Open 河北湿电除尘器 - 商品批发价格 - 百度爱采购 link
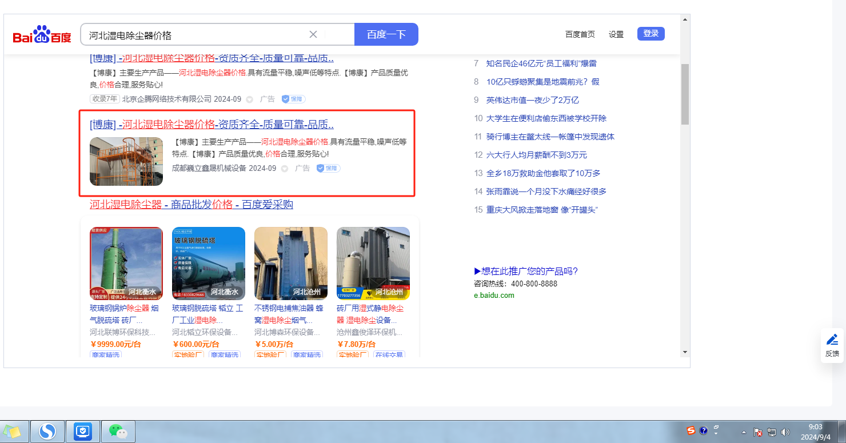This screenshot has height=443, width=846. pyautogui.click(x=191, y=205)
